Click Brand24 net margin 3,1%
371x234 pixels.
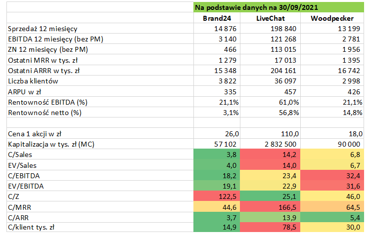pos(231,113)
